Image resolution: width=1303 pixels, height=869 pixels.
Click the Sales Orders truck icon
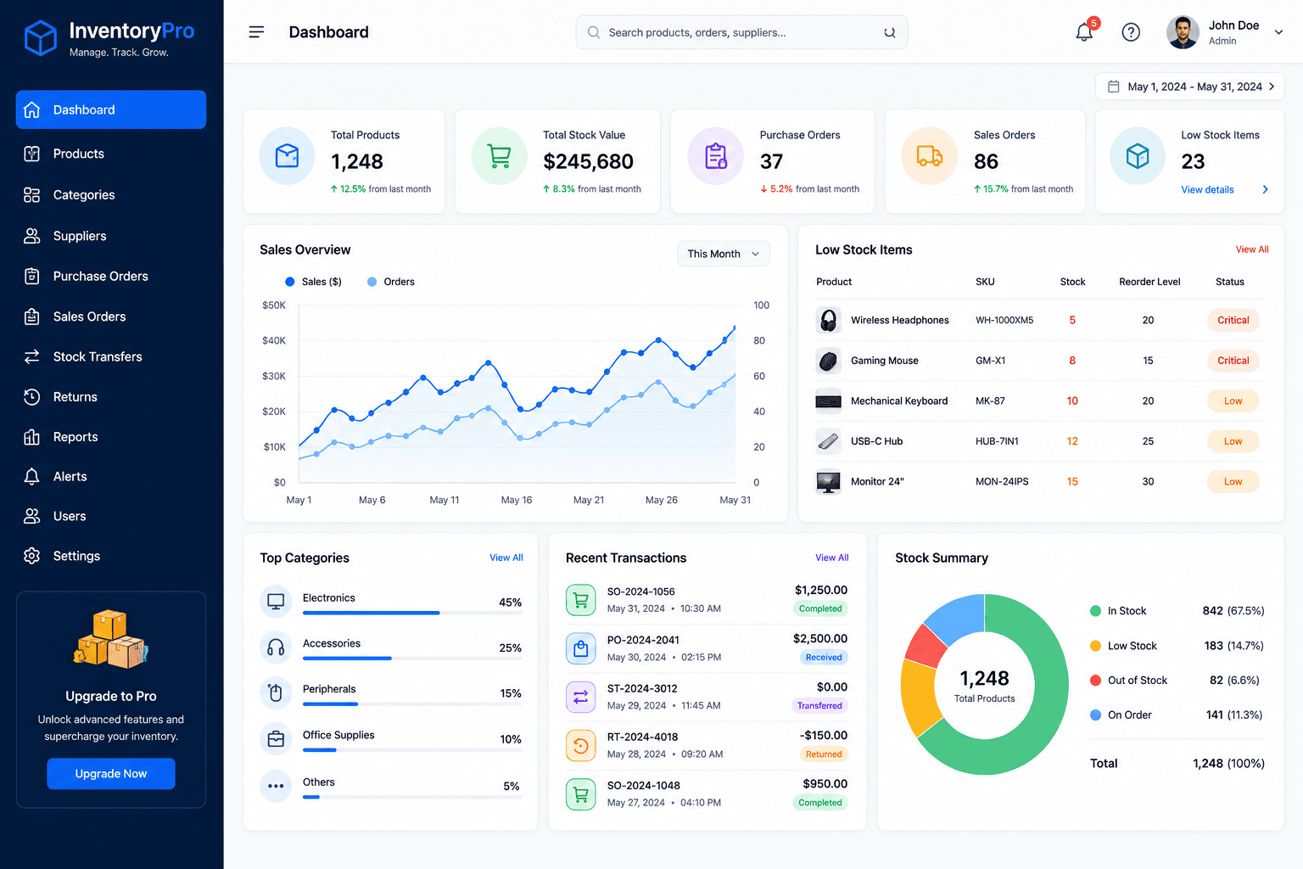(930, 155)
